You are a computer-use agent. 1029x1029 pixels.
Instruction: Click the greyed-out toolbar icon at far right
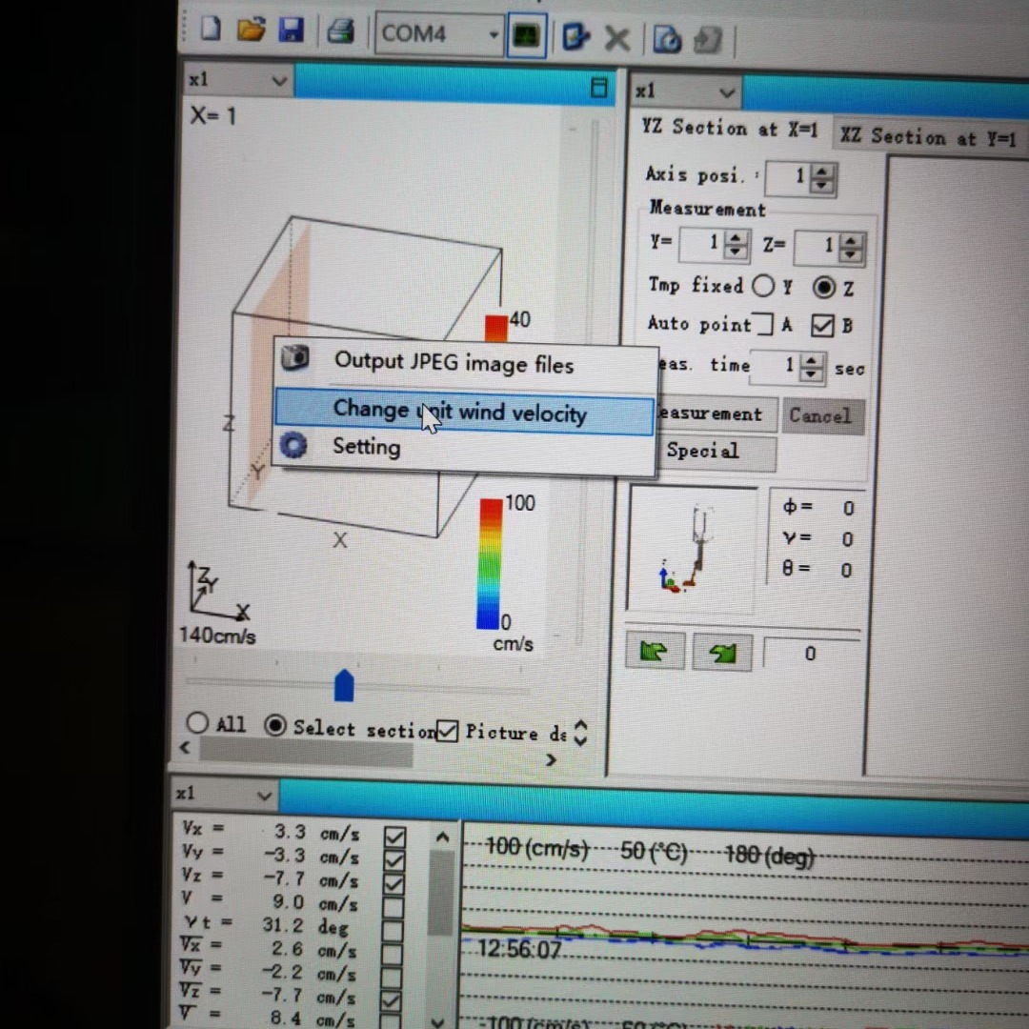coord(707,41)
